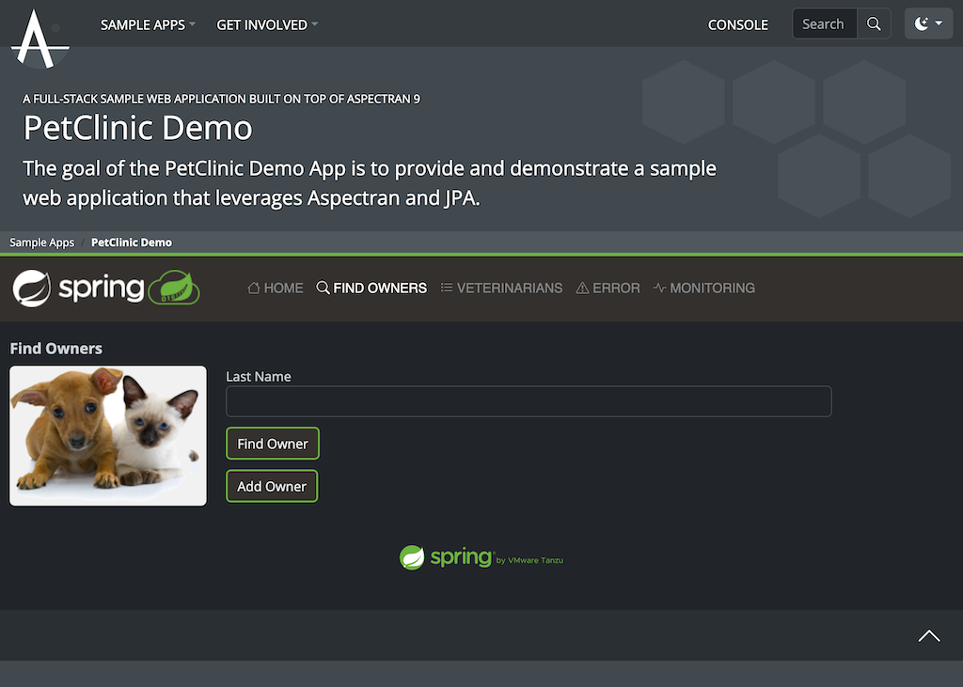Viewport: 963px width, 687px height.
Task: Click the Find Owner button
Action: pos(273,444)
